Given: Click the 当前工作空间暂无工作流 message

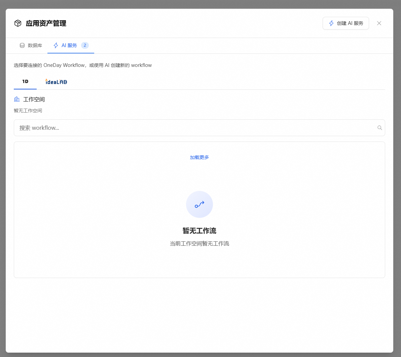Looking at the screenshot, I should pyautogui.click(x=199, y=243).
